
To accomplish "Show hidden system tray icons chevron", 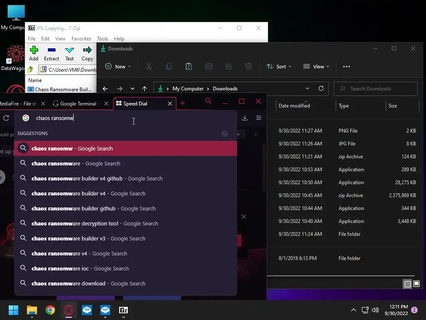I will tap(354, 310).
